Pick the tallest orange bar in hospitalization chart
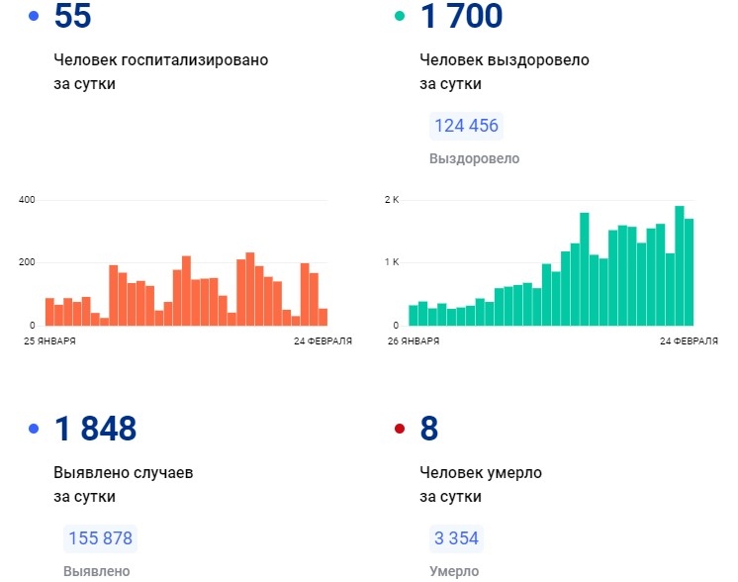Screen dimensions: 738x582 pyautogui.click(x=250, y=289)
